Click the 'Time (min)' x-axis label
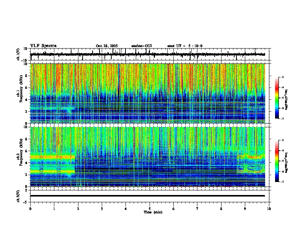Viewport: 303px width, 234px height. click(x=153, y=212)
